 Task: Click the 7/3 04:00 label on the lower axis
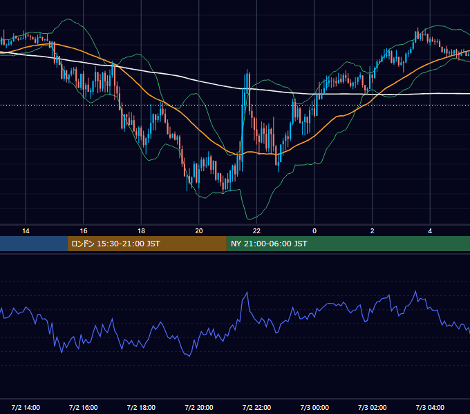tap(430, 407)
